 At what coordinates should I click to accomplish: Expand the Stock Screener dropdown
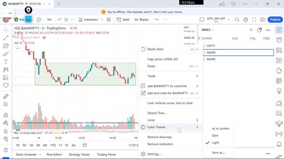(x=40, y=155)
